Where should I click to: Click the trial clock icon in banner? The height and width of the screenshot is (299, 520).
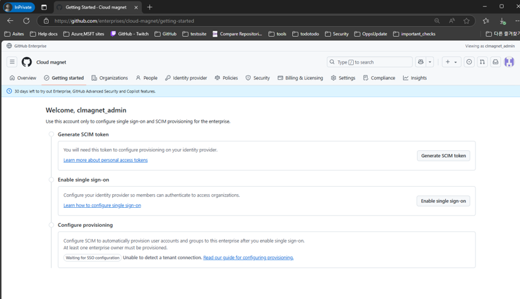click(x=9, y=91)
